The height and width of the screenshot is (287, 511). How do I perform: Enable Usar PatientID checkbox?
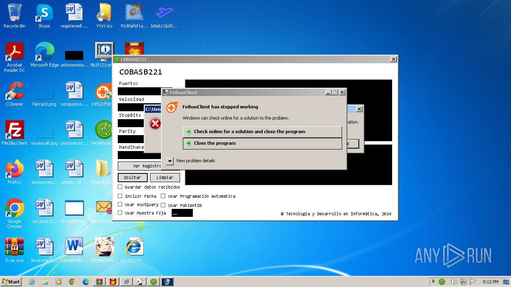[x=163, y=205]
